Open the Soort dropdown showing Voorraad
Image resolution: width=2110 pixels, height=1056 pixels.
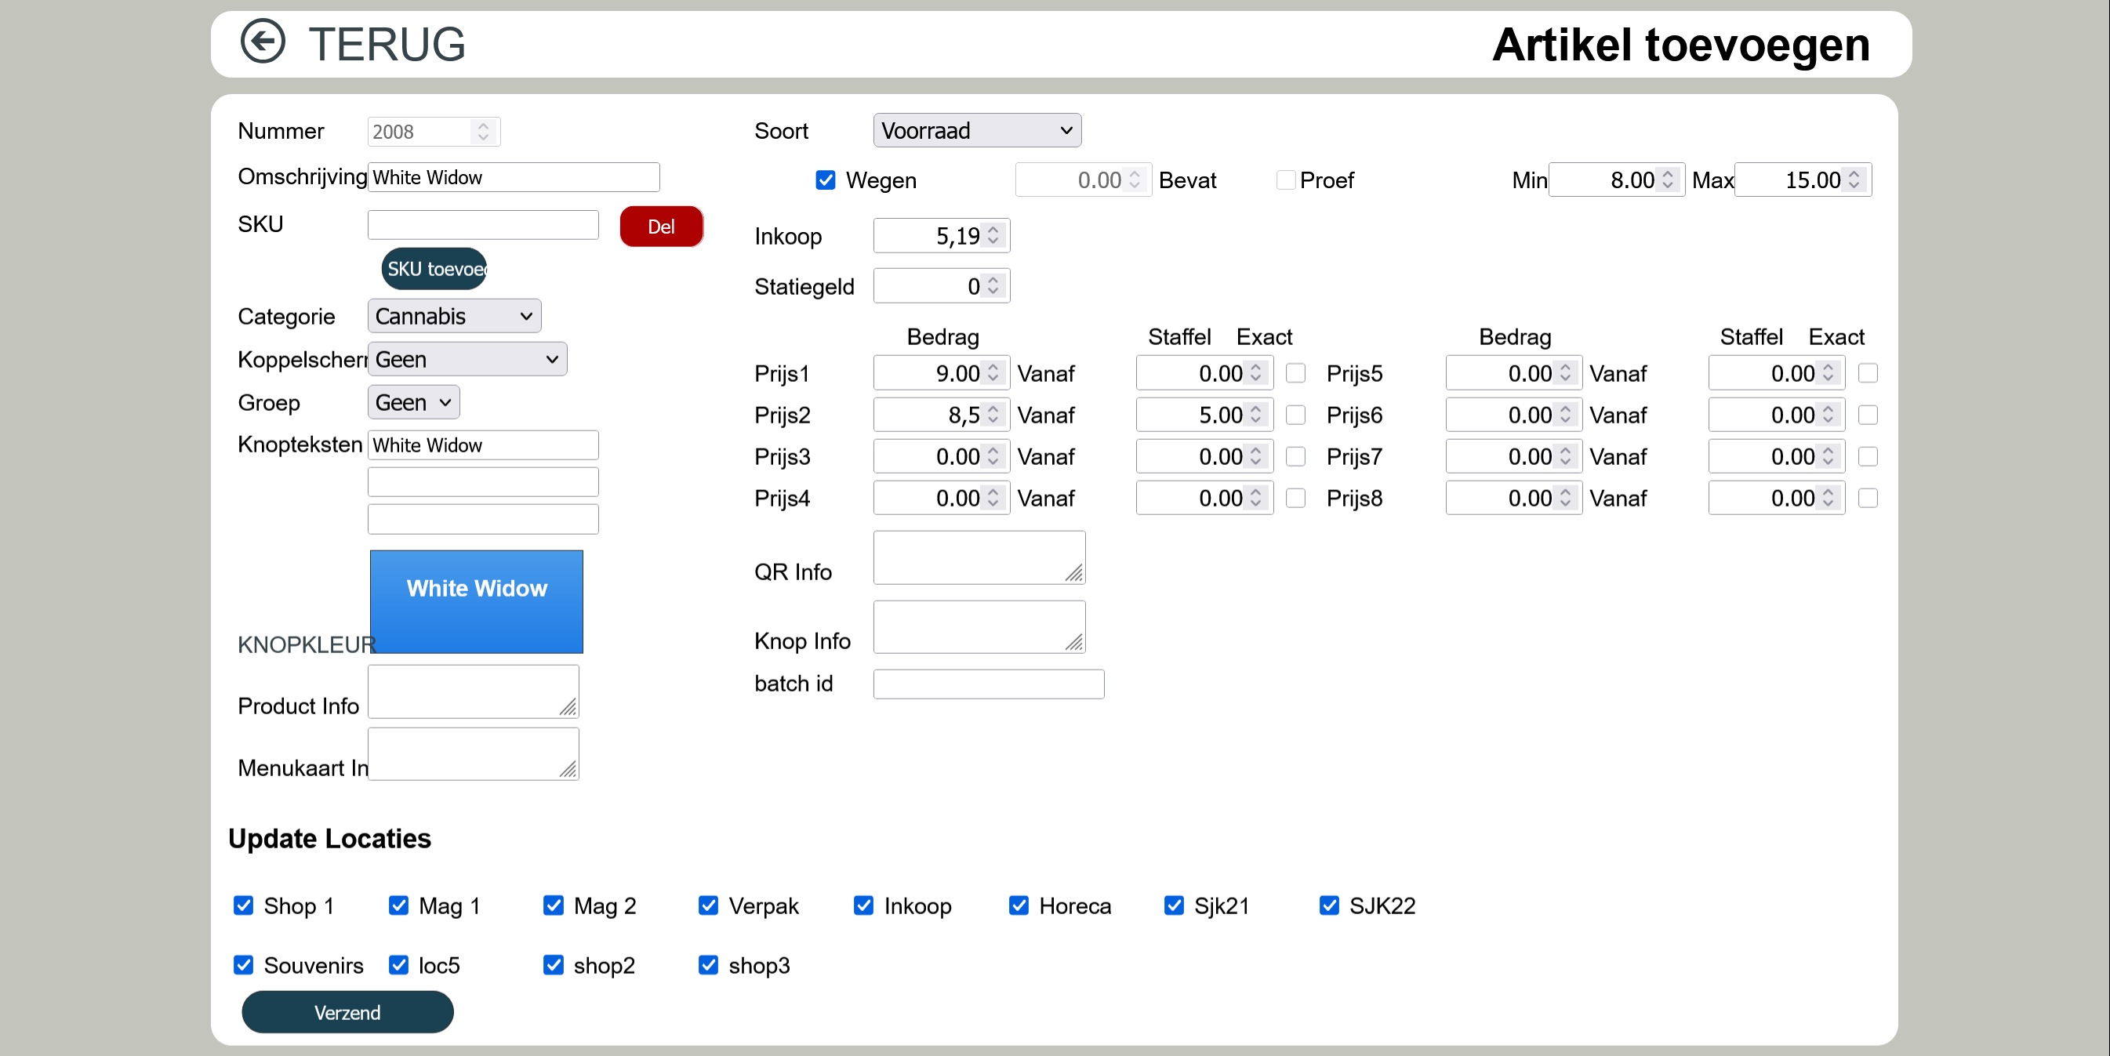(976, 130)
